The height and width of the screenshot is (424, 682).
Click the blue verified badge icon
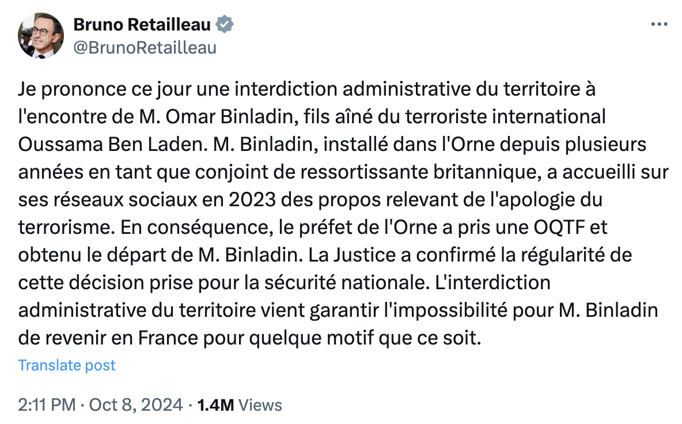225,24
